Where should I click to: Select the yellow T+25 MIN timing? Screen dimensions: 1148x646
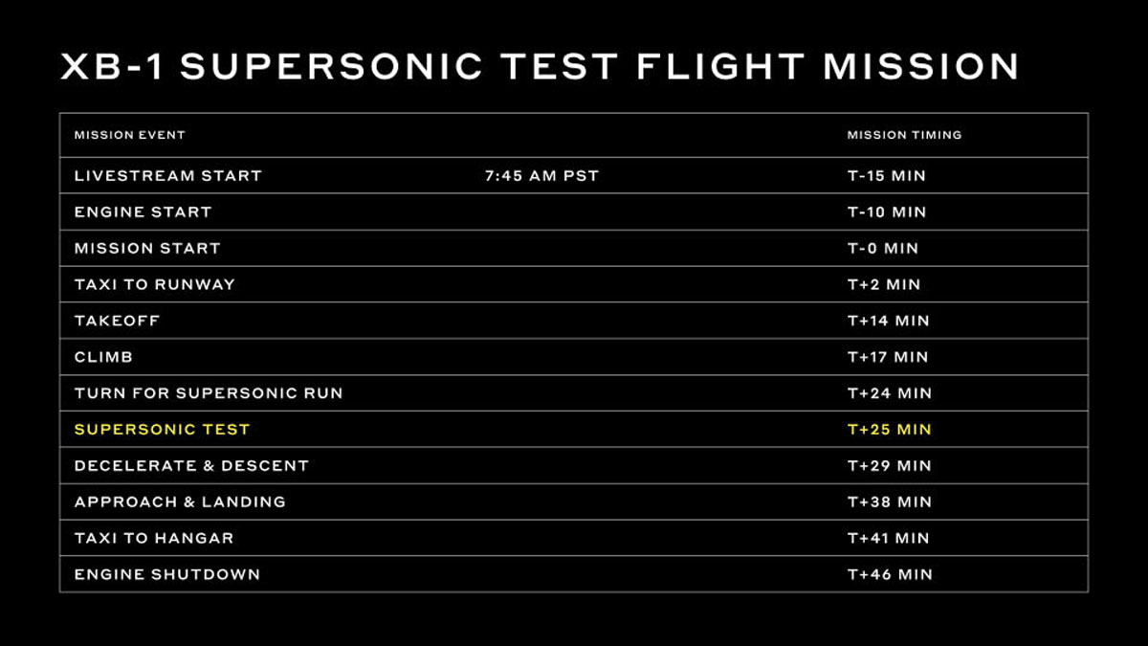point(889,429)
